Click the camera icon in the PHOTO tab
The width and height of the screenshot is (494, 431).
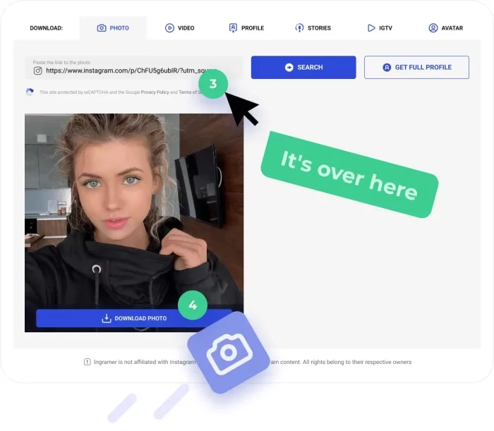pyautogui.click(x=102, y=28)
